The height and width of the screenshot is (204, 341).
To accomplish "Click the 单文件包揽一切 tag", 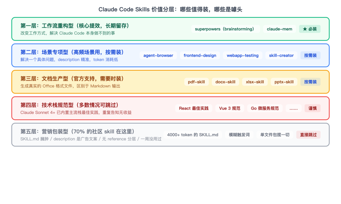I will pyautogui.click(x=275, y=135).
